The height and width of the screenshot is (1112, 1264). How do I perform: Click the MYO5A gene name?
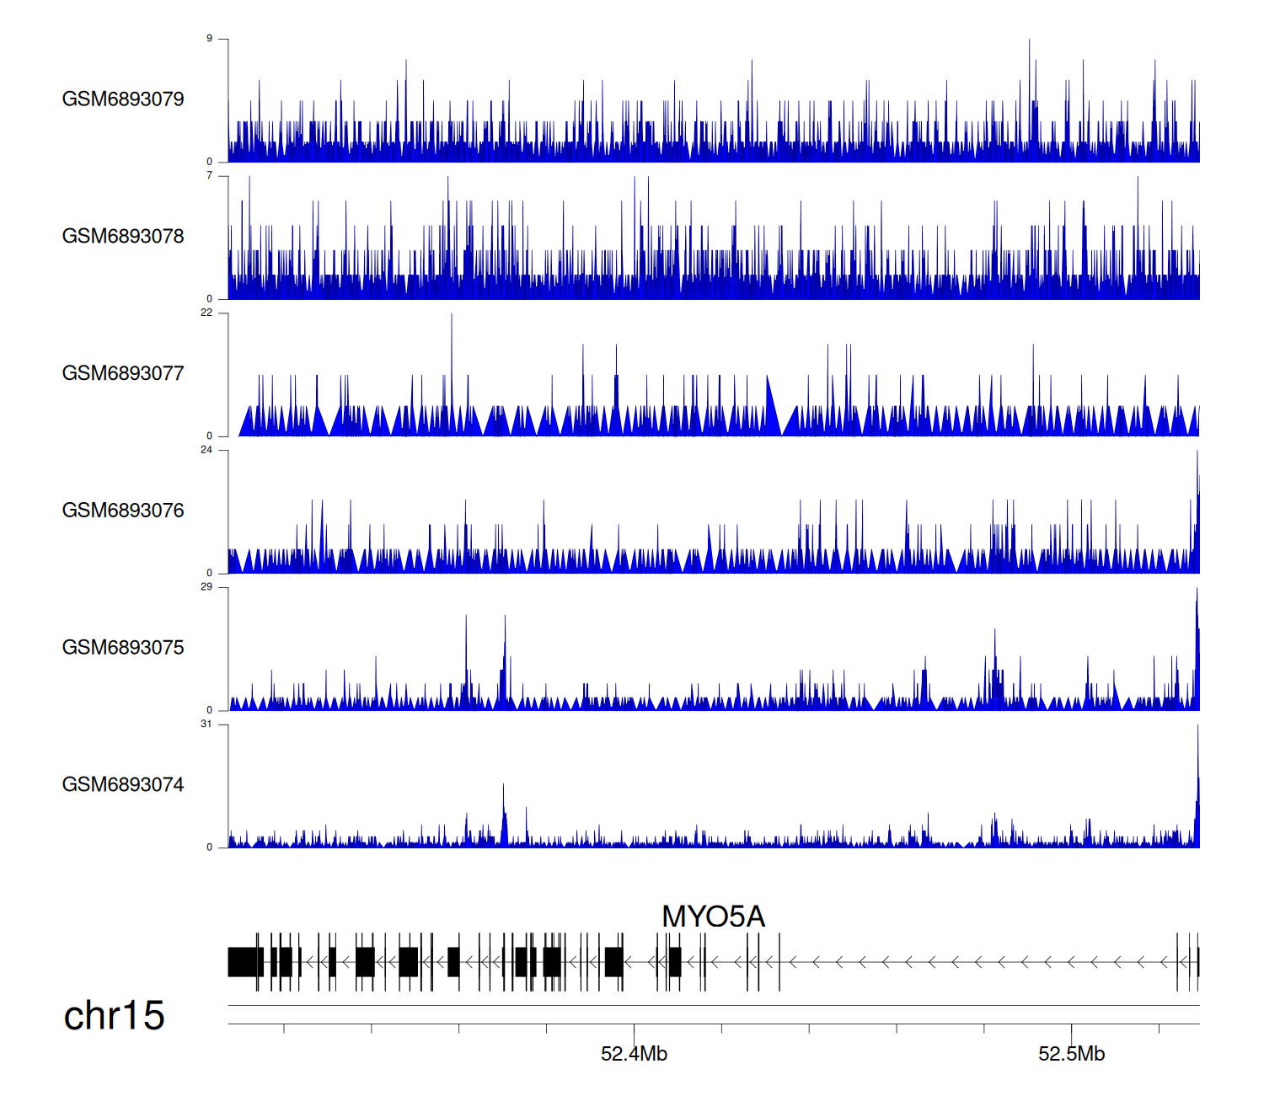[x=713, y=917]
